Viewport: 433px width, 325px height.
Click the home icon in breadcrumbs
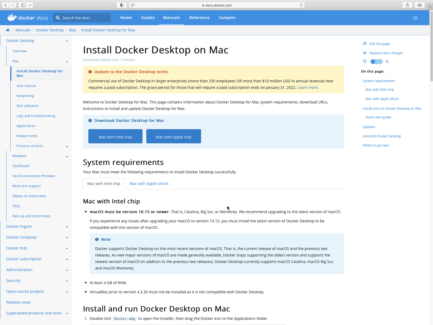point(8,30)
